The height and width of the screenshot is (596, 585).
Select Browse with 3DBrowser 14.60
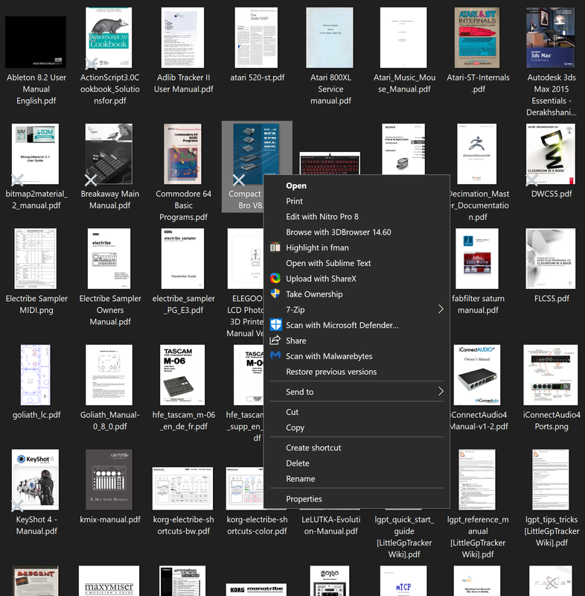point(338,232)
